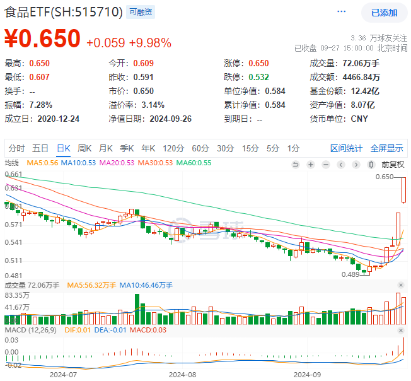Click the 全屏显示 fullscreen link
Viewport: 411px width, 381px height.
(386, 148)
